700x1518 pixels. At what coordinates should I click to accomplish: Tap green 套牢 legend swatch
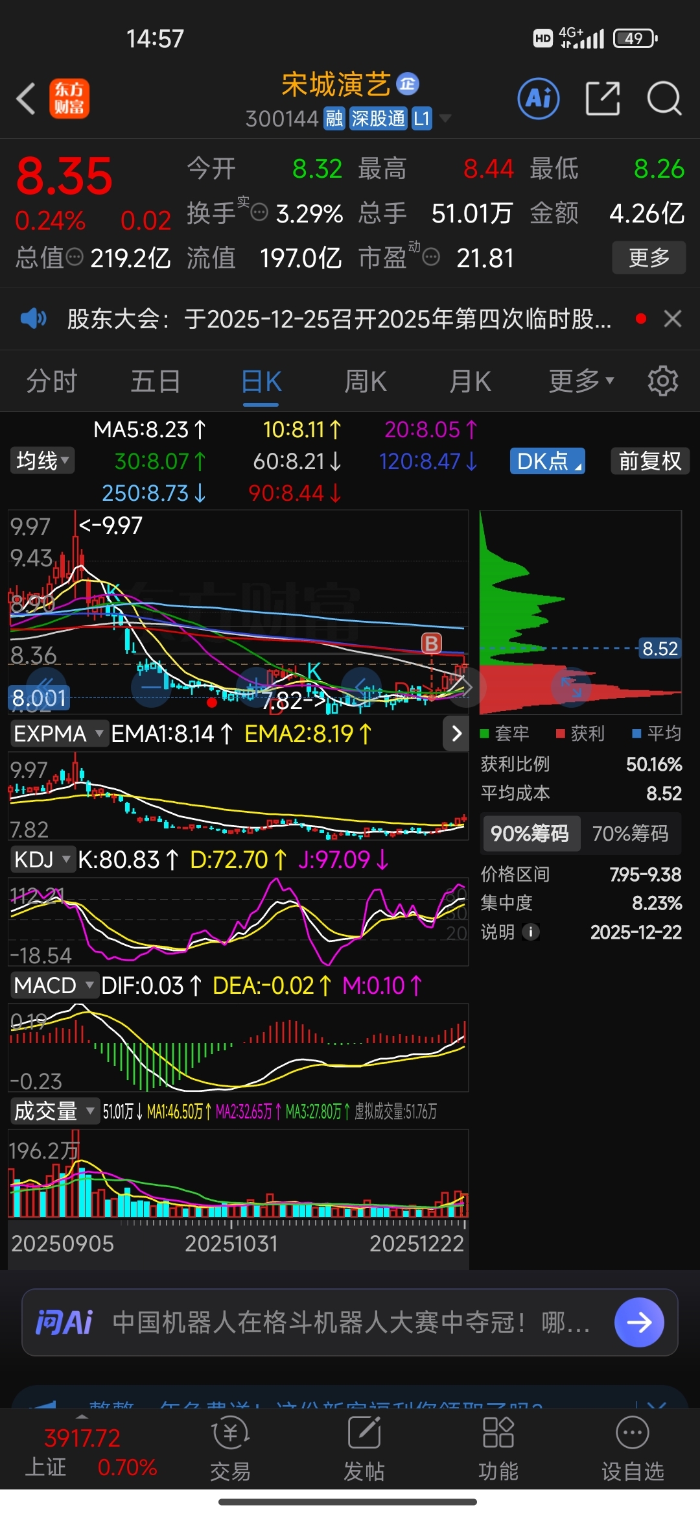coord(484,734)
